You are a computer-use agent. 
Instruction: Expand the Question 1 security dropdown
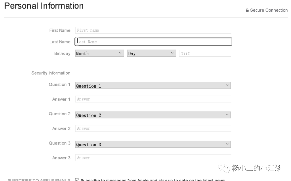(x=153, y=86)
